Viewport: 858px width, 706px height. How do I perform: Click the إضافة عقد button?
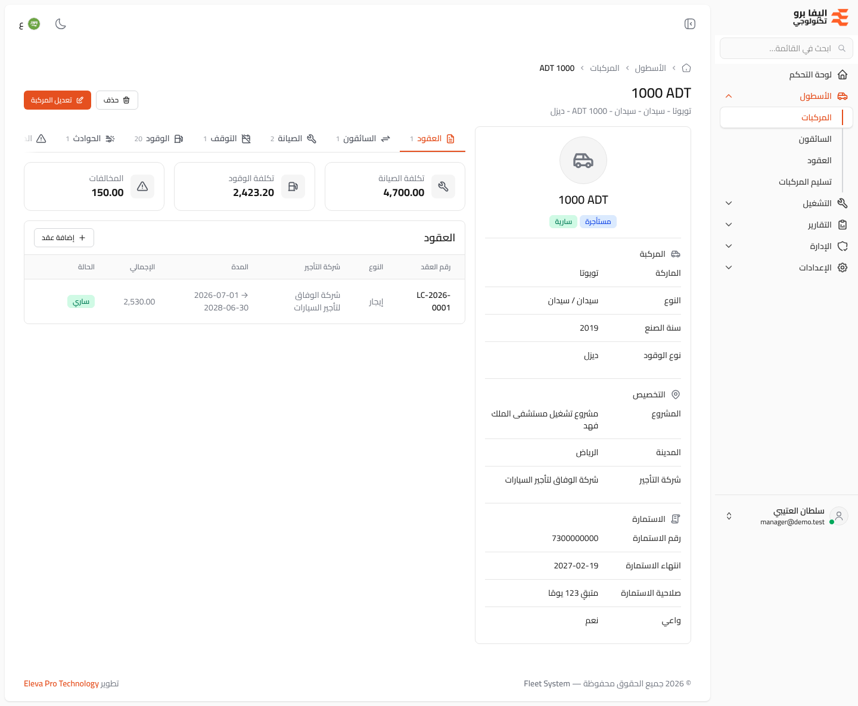[64, 238]
